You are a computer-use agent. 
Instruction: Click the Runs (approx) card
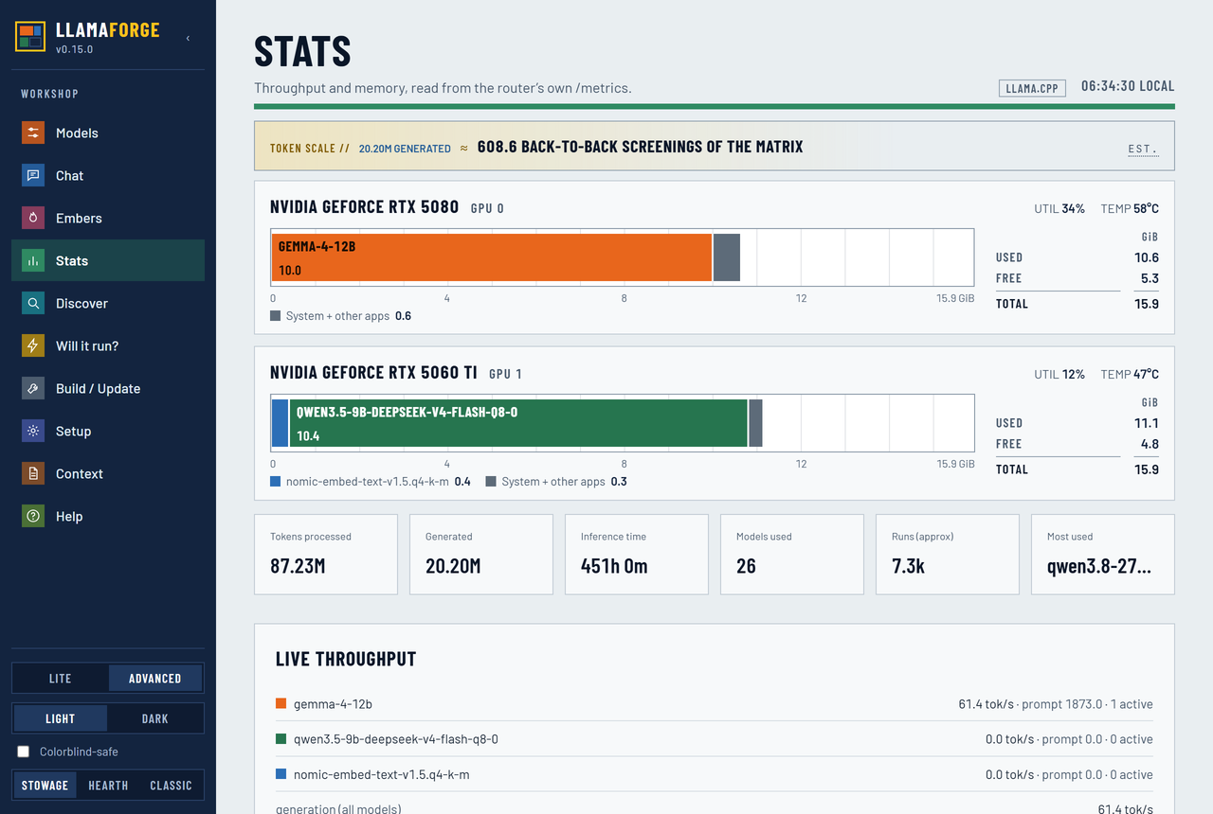[948, 555]
